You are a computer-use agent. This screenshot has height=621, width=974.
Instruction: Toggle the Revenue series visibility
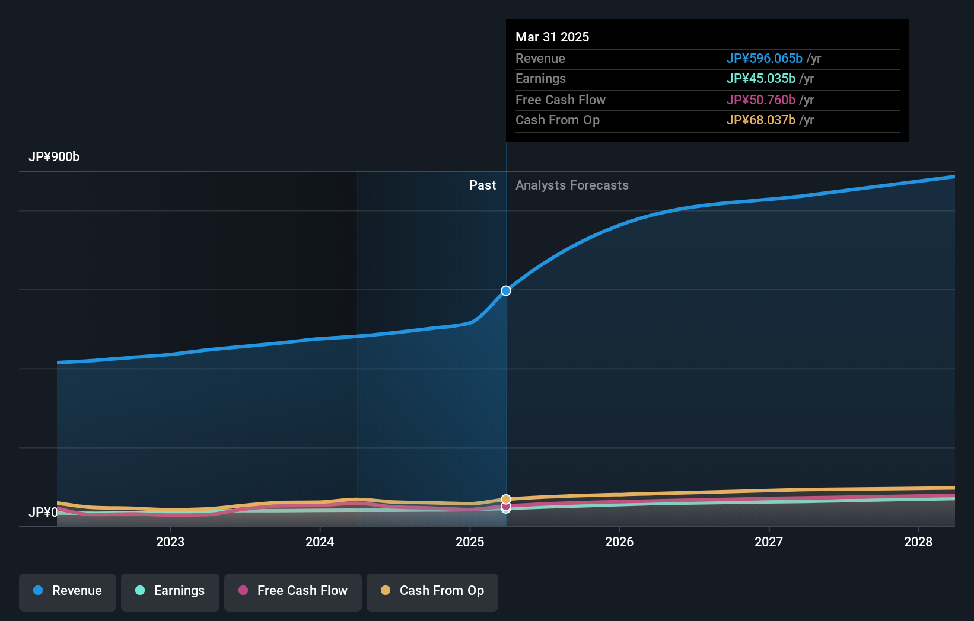pyautogui.click(x=67, y=591)
